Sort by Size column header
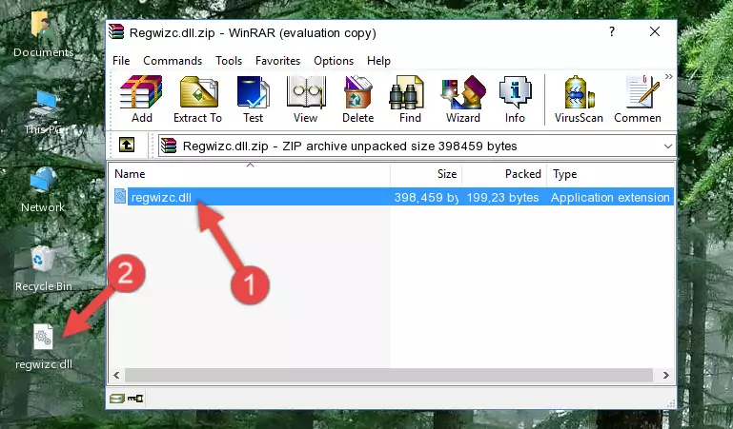733x429 pixels. pyautogui.click(x=426, y=174)
